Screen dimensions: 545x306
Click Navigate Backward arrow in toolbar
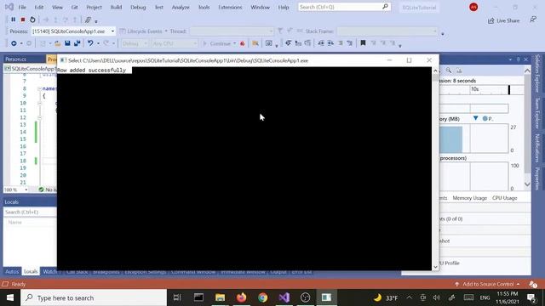14,43
